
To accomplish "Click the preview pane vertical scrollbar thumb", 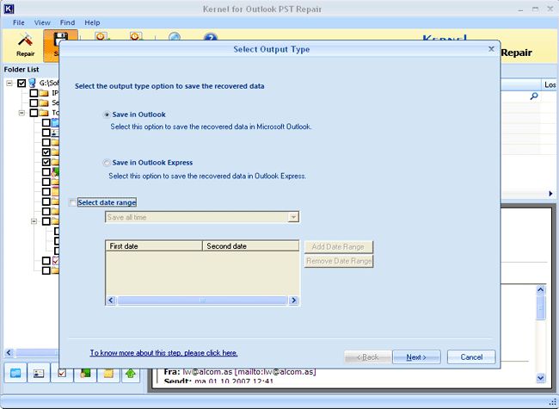I will pyautogui.click(x=540, y=307).
